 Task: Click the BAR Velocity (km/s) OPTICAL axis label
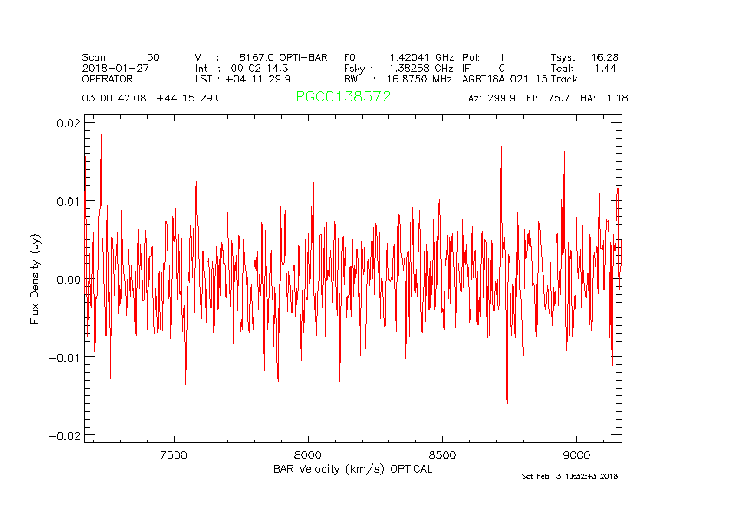(352, 469)
